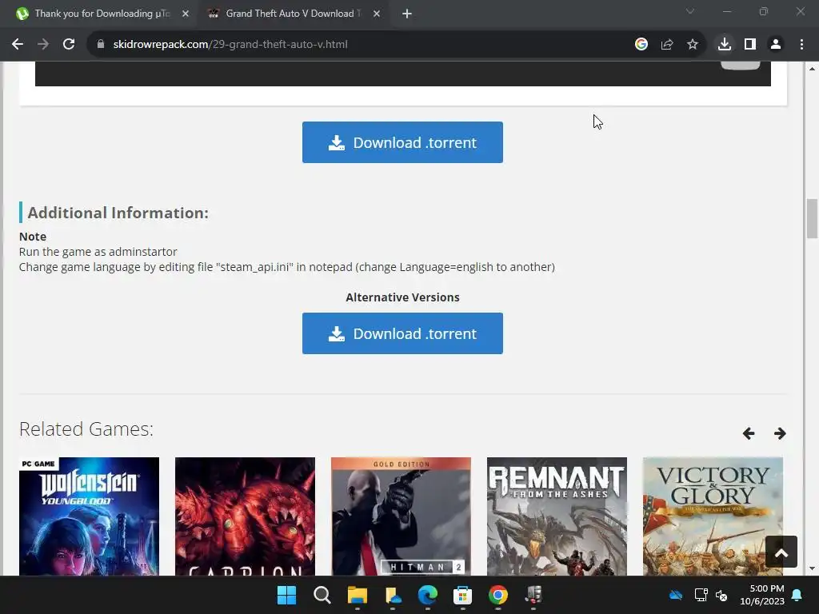Image resolution: width=819 pixels, height=614 pixels.
Task: Expand the tab search chevron
Action: (x=690, y=11)
